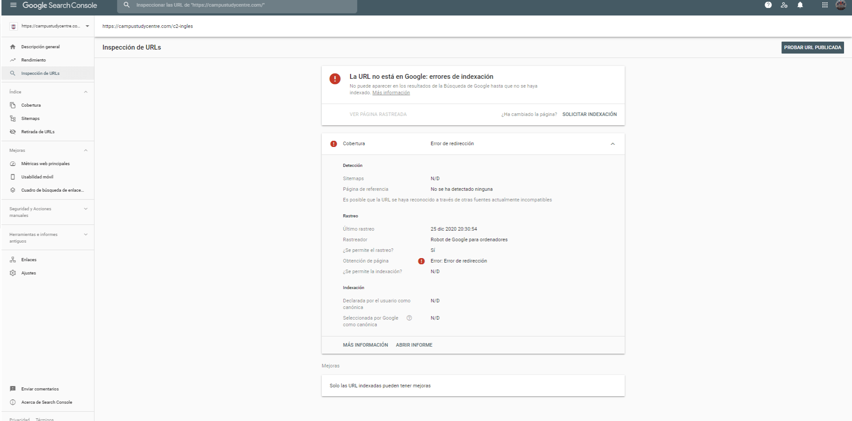
Task: Open the notifications bell
Action: point(800,5)
